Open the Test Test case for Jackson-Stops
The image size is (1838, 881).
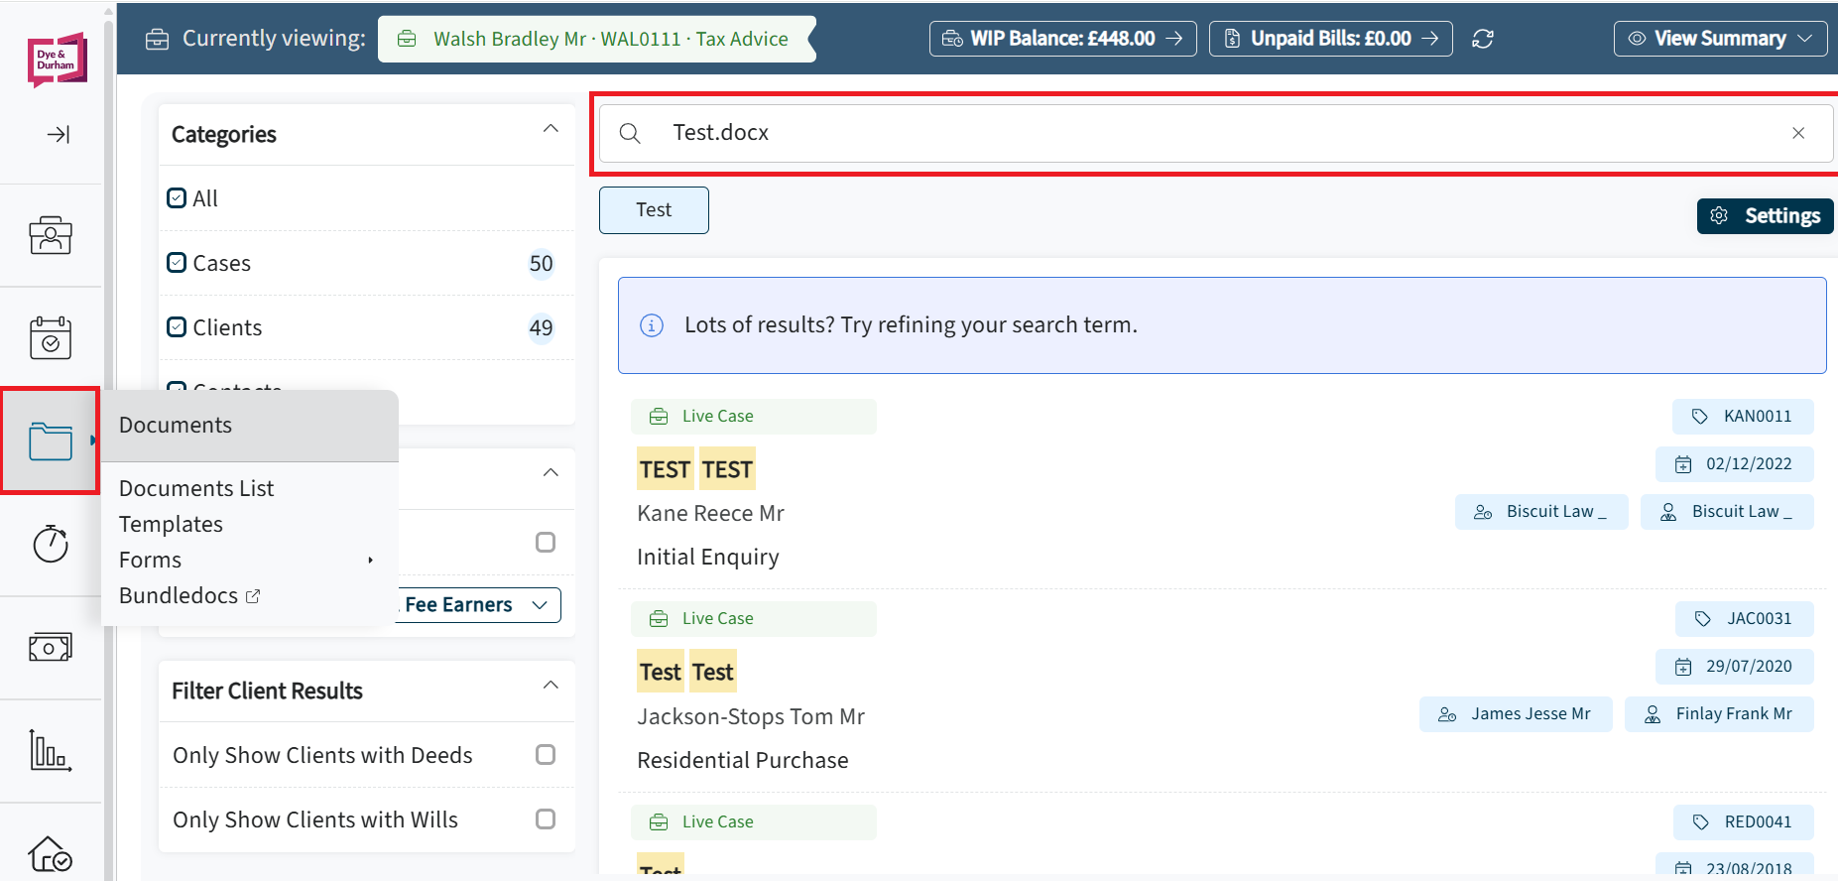coord(686,672)
